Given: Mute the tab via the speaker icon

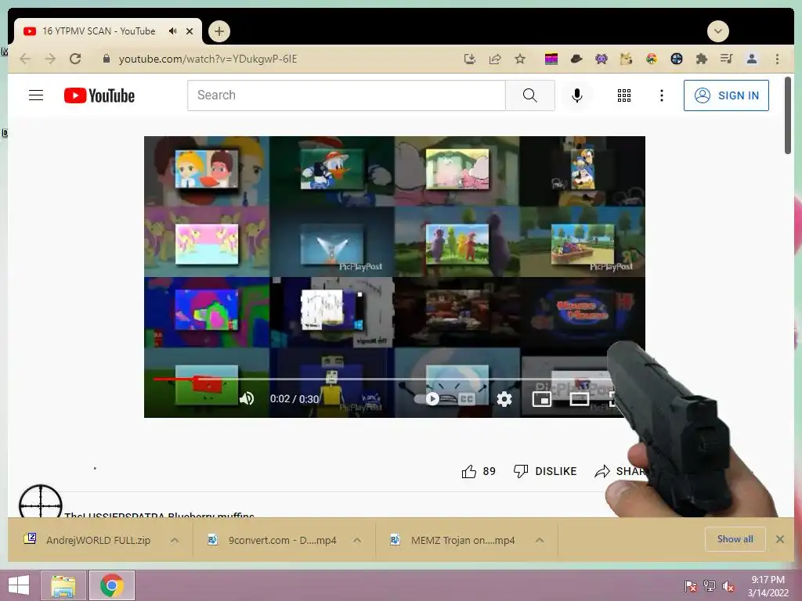Looking at the screenshot, I should pos(173,31).
